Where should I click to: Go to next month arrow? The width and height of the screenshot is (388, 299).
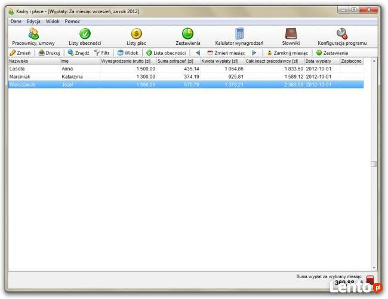click(x=254, y=53)
